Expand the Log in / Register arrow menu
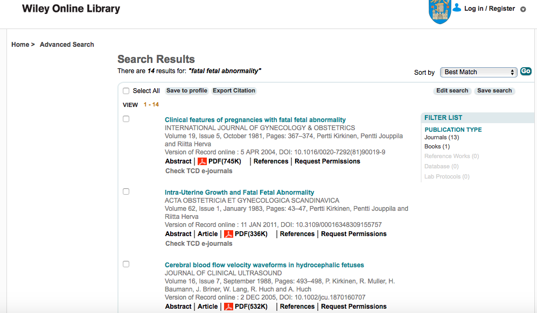 tap(523, 9)
